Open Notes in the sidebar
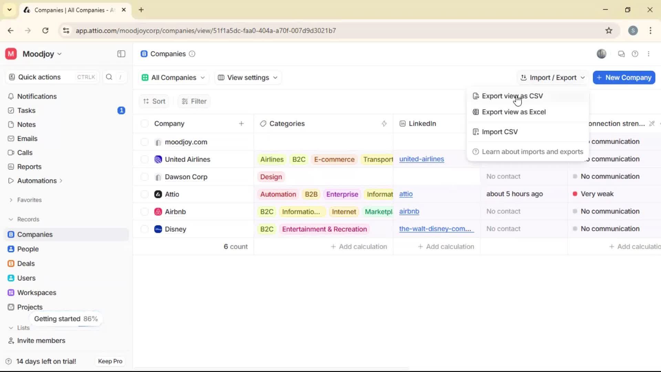Viewport: 661px width, 372px height. pyautogui.click(x=27, y=125)
